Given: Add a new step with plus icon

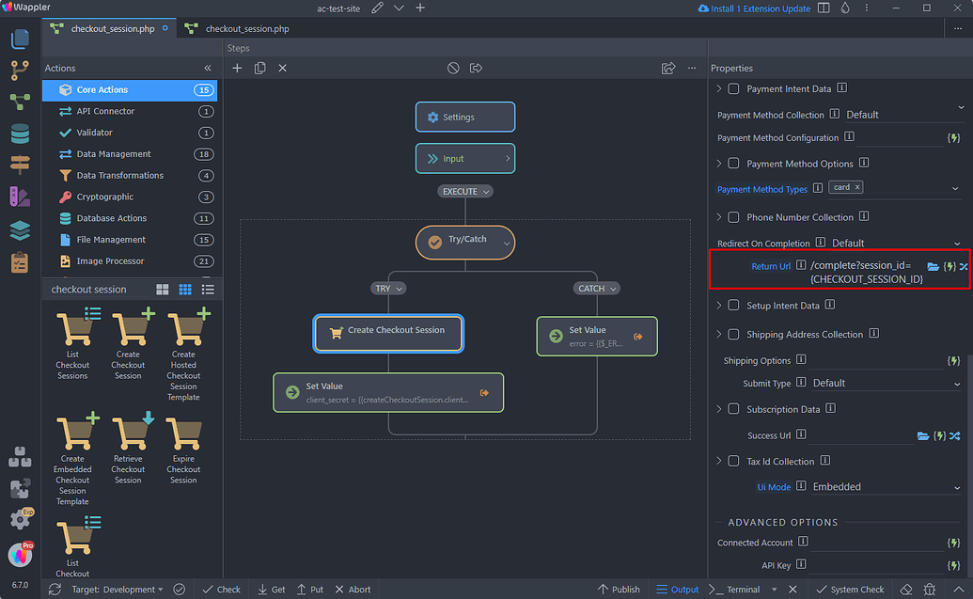Looking at the screenshot, I should pos(238,68).
